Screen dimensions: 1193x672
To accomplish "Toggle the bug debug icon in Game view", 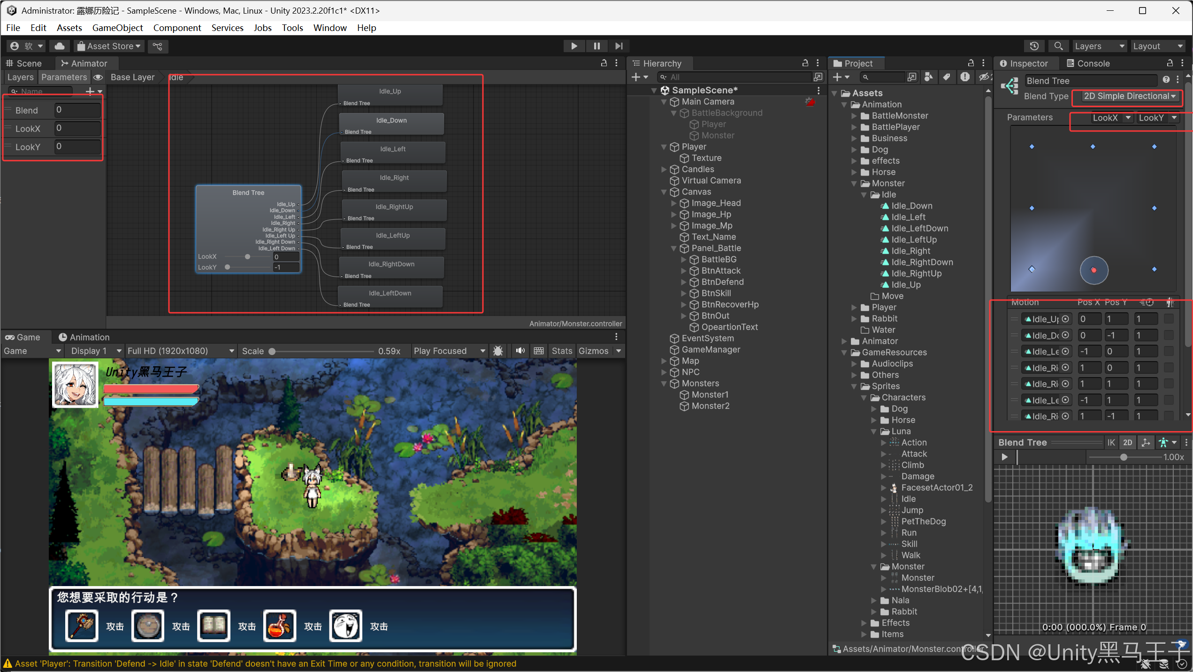I will coord(498,351).
